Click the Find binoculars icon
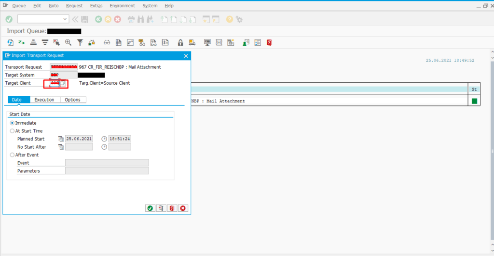Image resolution: width=494 pixels, height=256 pixels. [x=140, y=19]
